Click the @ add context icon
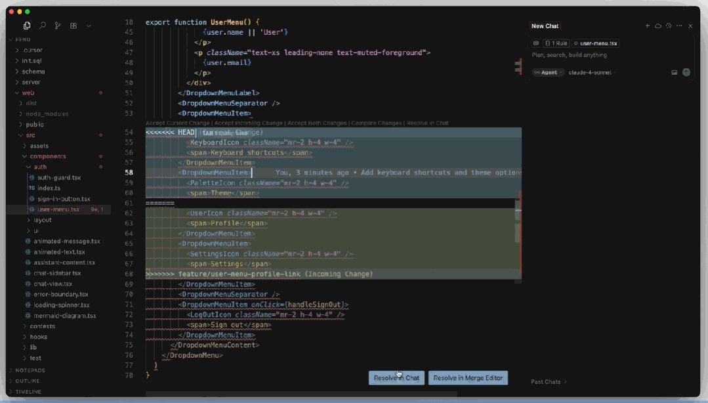This screenshot has height=403, width=708. (536, 43)
